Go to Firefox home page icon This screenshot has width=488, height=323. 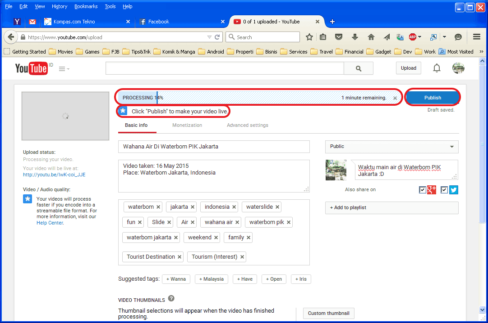371,37
